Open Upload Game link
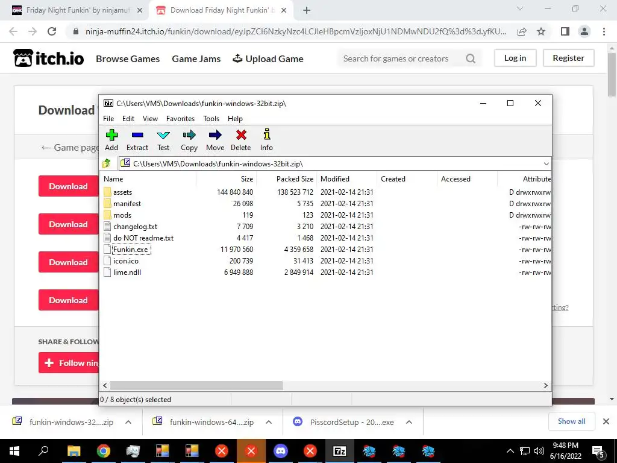The width and height of the screenshot is (617, 463). click(x=268, y=58)
